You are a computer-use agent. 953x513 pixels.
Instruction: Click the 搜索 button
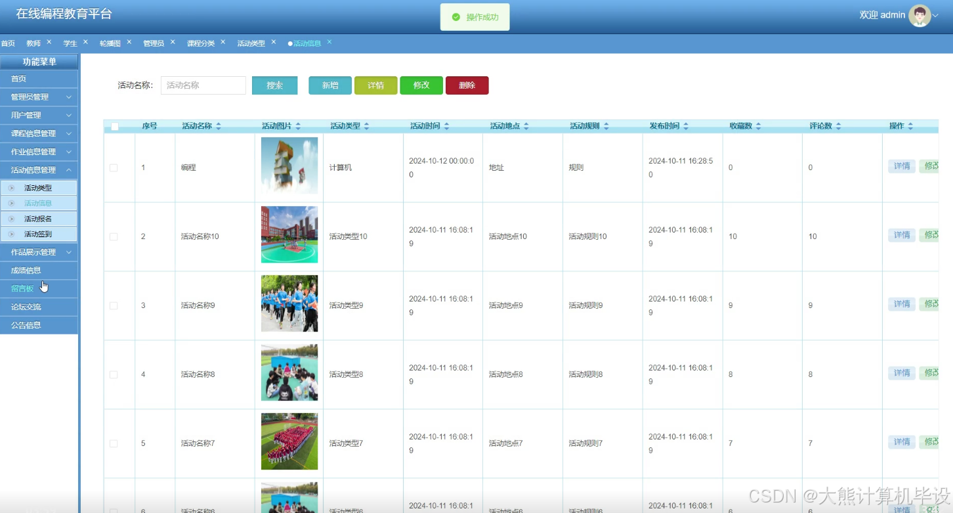tap(275, 85)
